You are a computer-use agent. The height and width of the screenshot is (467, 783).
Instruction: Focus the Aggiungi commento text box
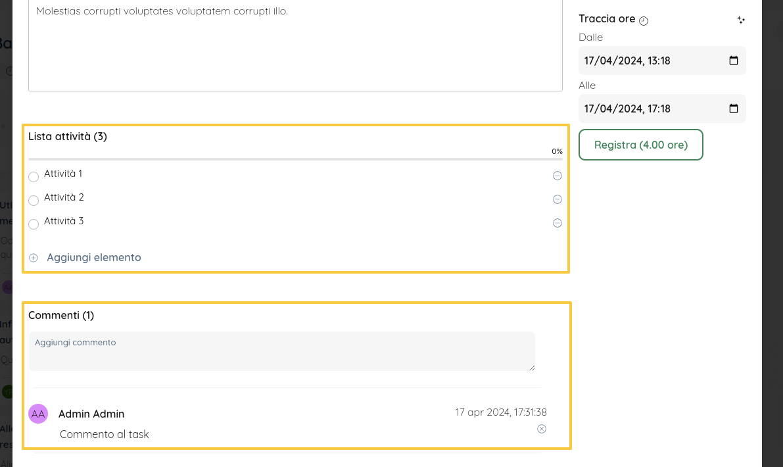pos(281,352)
